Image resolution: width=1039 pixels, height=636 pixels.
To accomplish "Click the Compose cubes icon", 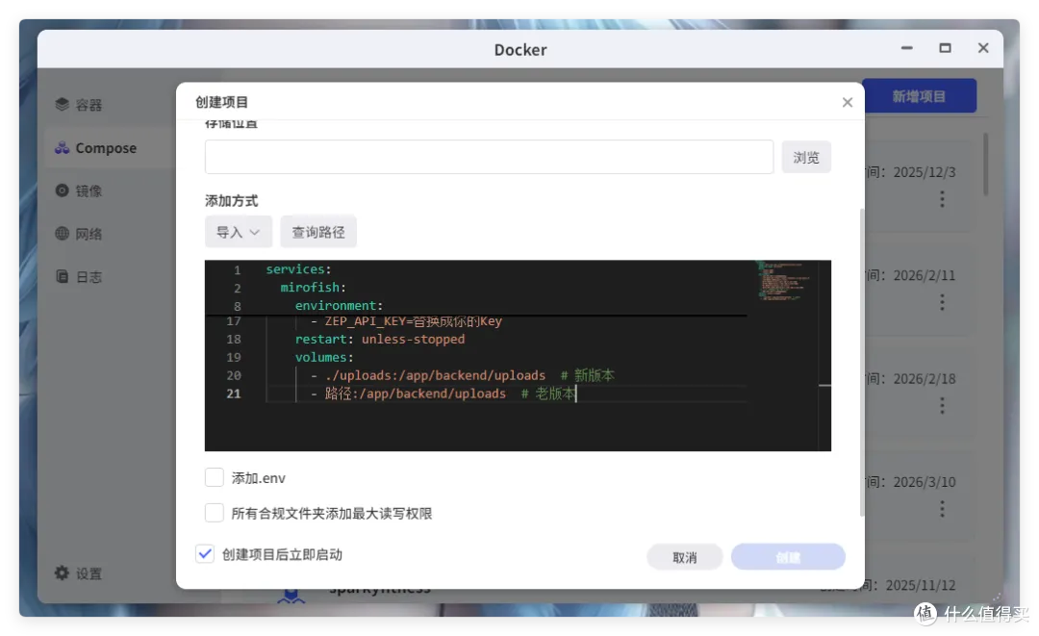I will pos(63,148).
